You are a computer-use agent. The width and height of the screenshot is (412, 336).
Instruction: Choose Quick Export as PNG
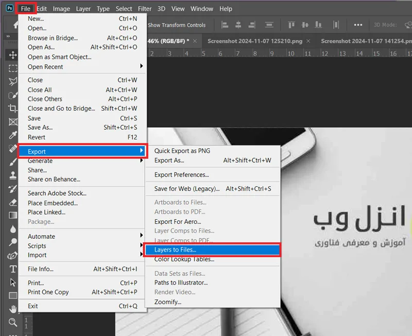pyautogui.click(x=182, y=151)
